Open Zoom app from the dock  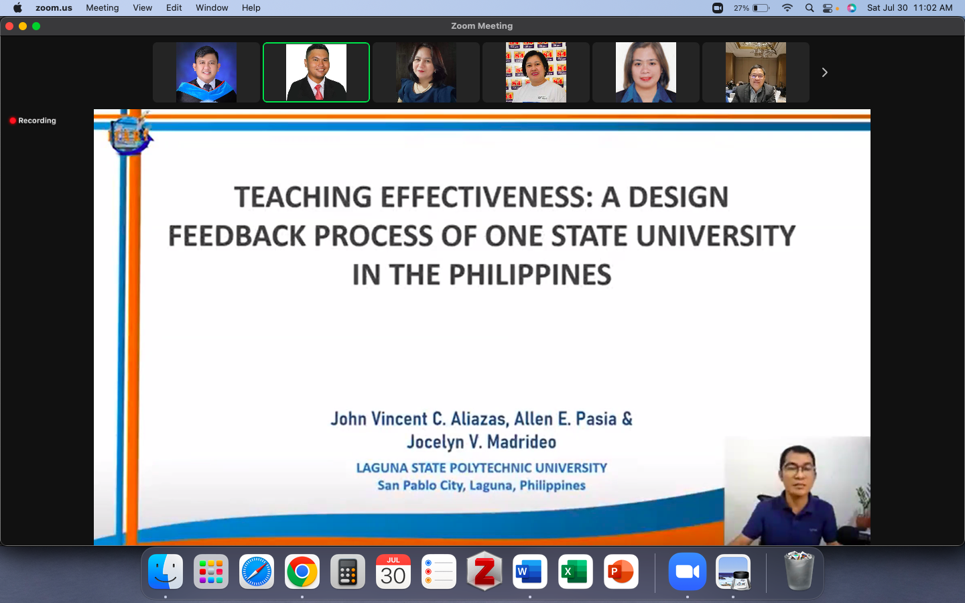click(x=687, y=572)
